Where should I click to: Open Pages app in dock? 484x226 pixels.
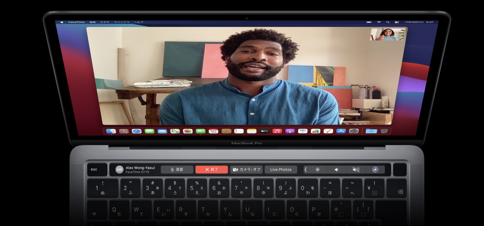coord(328,131)
